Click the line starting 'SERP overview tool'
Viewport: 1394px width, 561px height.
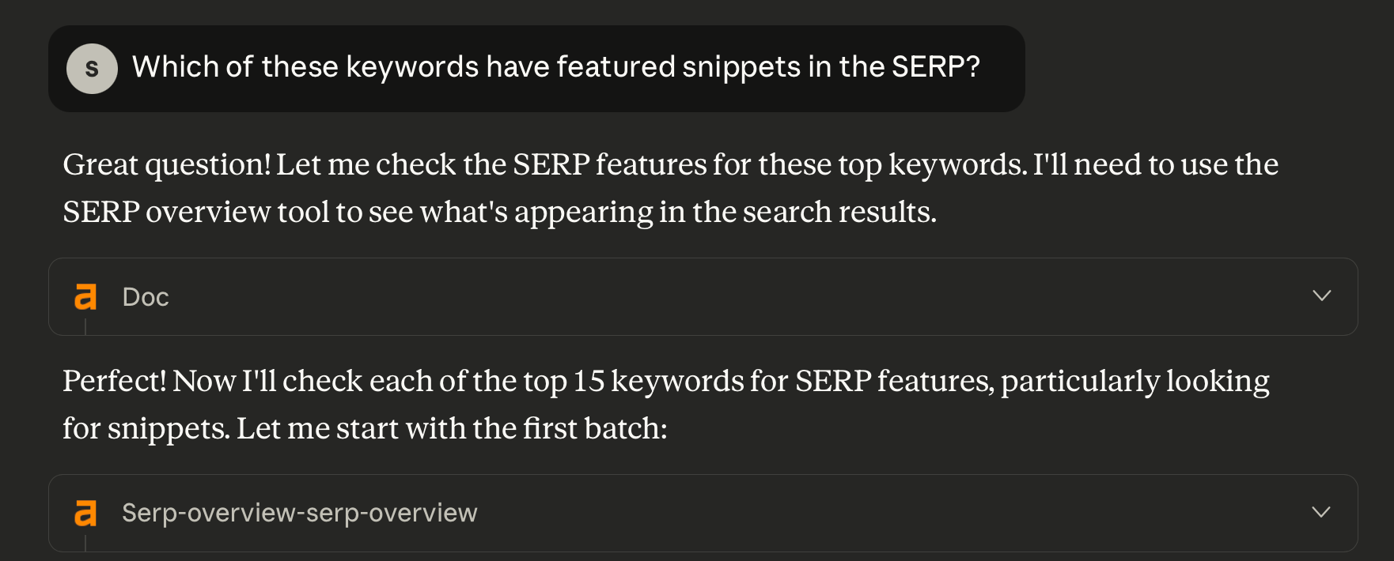pyautogui.click(x=498, y=212)
